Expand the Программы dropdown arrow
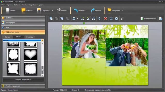The height and width of the screenshot is (92, 165). (123, 10)
